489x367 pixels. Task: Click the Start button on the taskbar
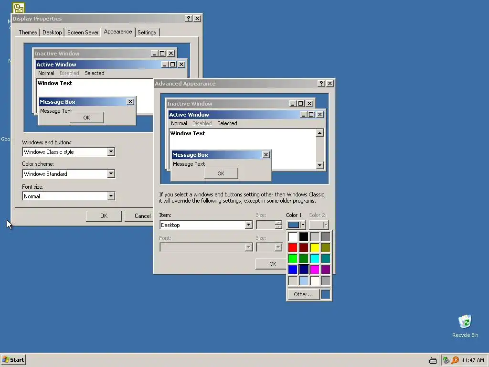click(13, 360)
